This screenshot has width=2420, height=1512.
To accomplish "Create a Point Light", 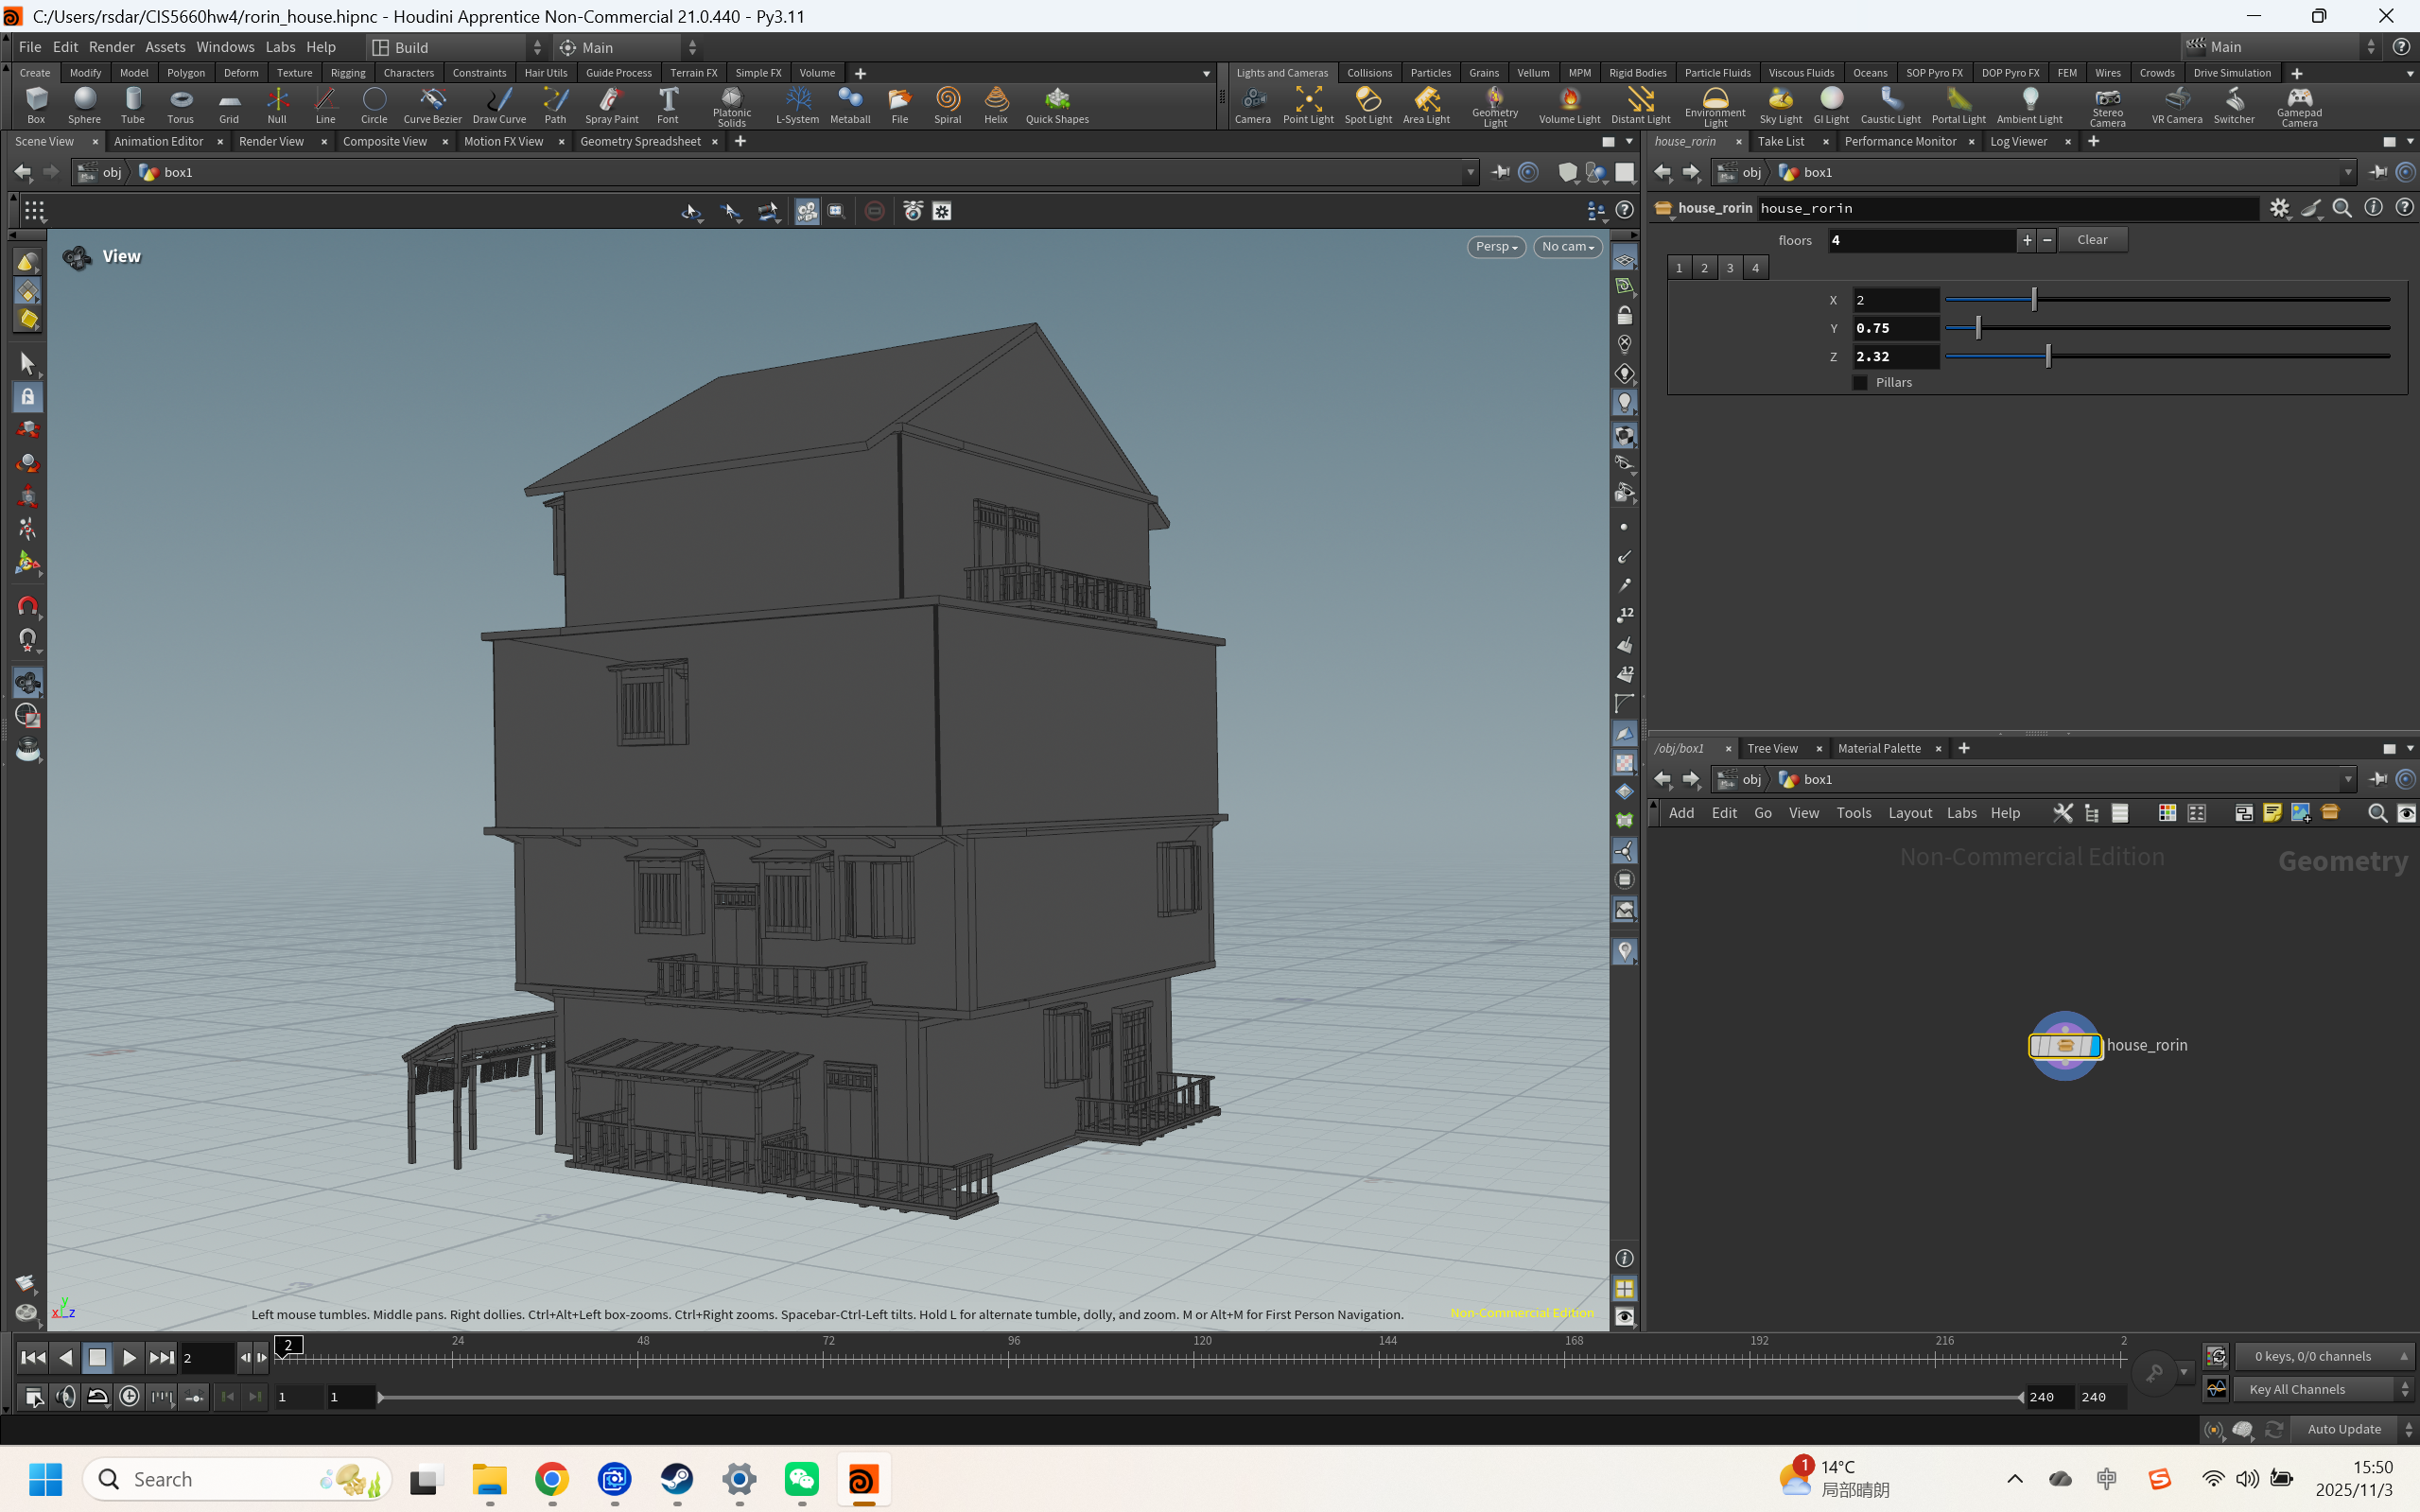I will (1308, 105).
